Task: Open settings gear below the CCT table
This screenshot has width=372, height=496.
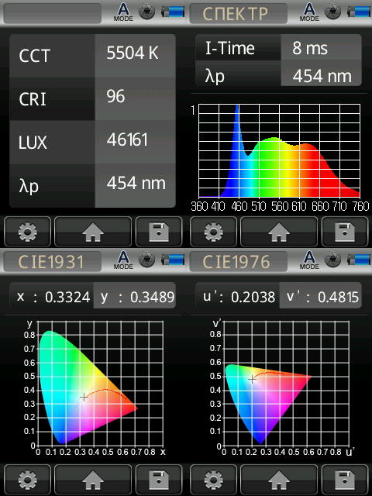Action: tap(28, 232)
